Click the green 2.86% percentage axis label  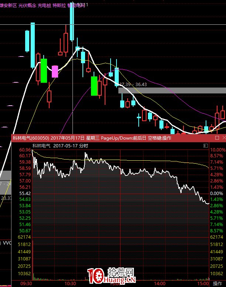(216, 206)
